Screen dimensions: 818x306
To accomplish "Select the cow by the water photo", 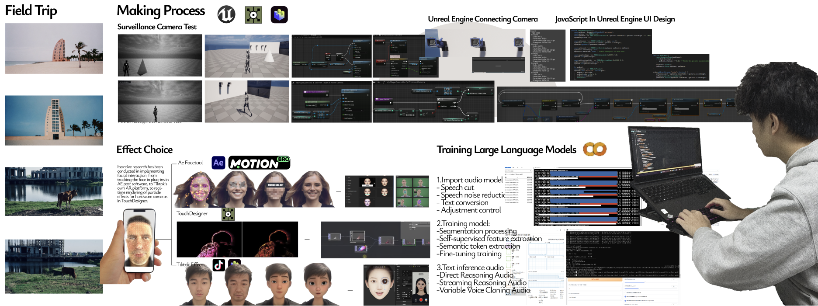I will pyautogui.click(x=54, y=191).
